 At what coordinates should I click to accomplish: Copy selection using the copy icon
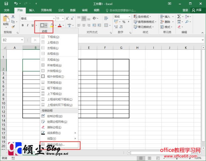(13, 22)
